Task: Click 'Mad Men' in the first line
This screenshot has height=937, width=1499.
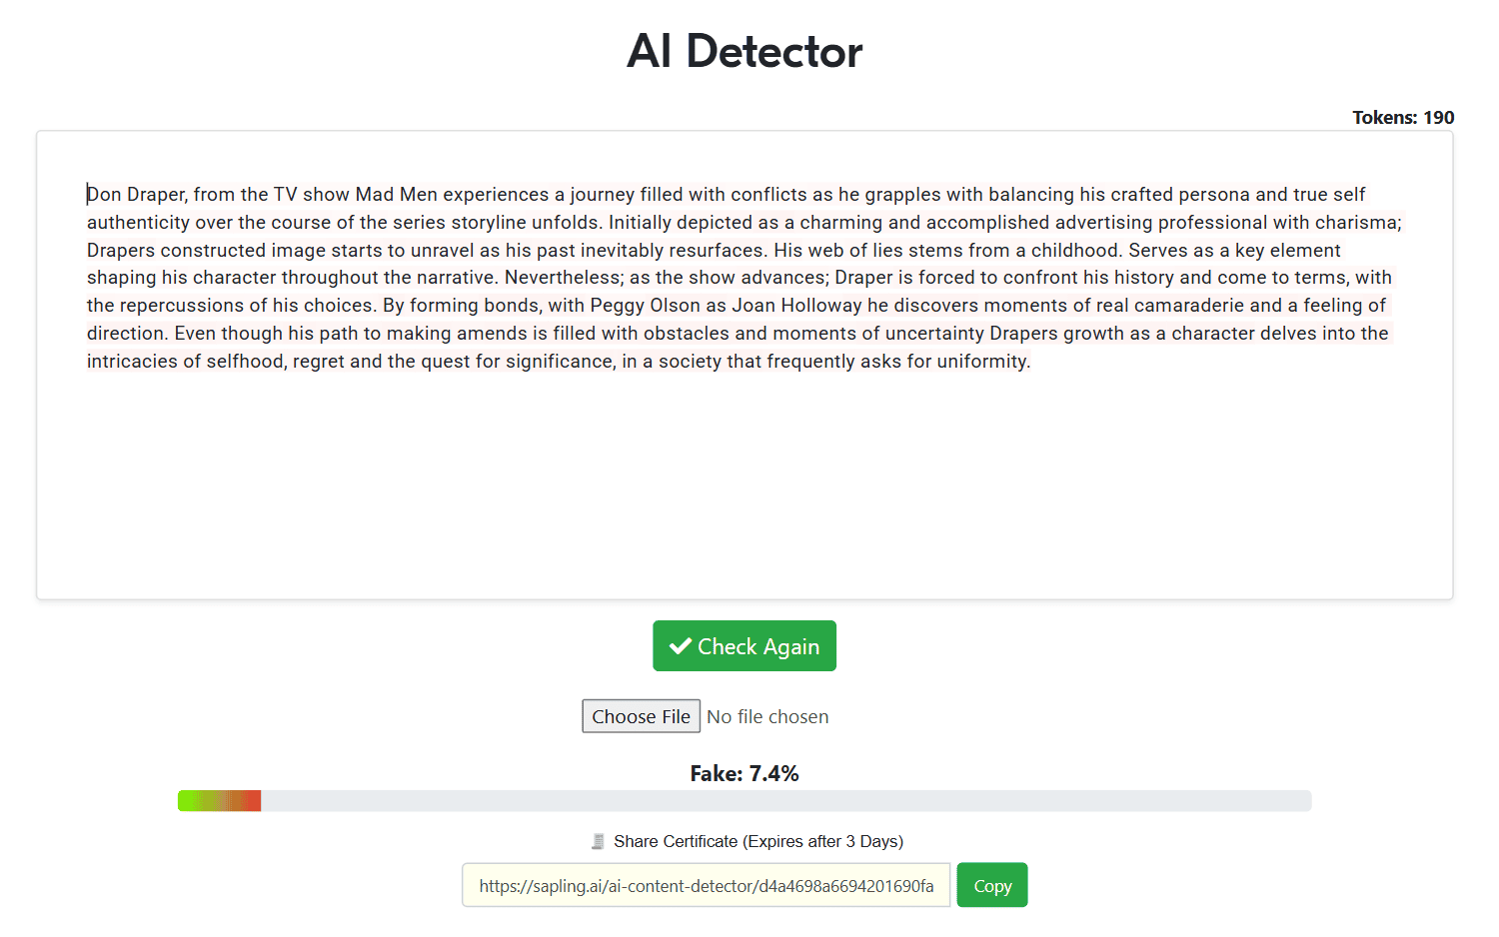Action: (396, 194)
